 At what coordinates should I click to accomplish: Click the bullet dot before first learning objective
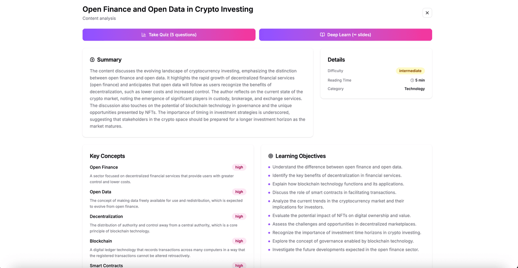(268, 167)
